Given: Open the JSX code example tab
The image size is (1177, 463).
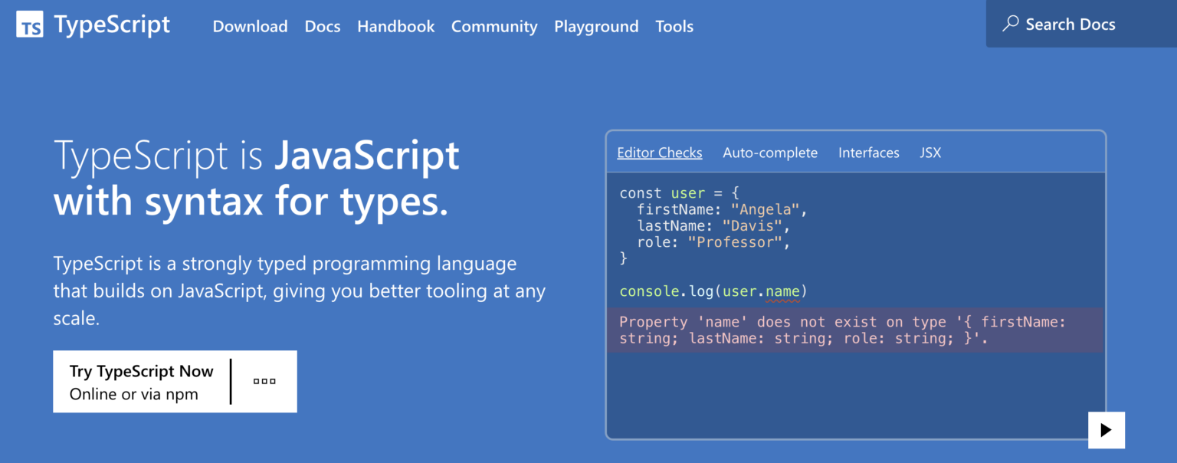Looking at the screenshot, I should (x=930, y=153).
